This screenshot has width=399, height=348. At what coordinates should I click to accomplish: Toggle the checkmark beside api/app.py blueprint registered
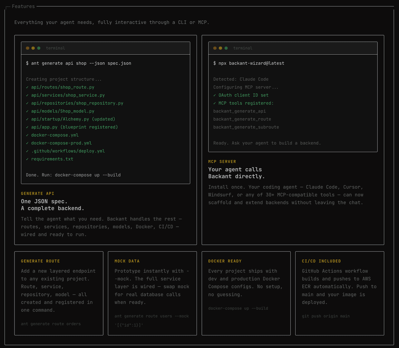(x=27, y=127)
